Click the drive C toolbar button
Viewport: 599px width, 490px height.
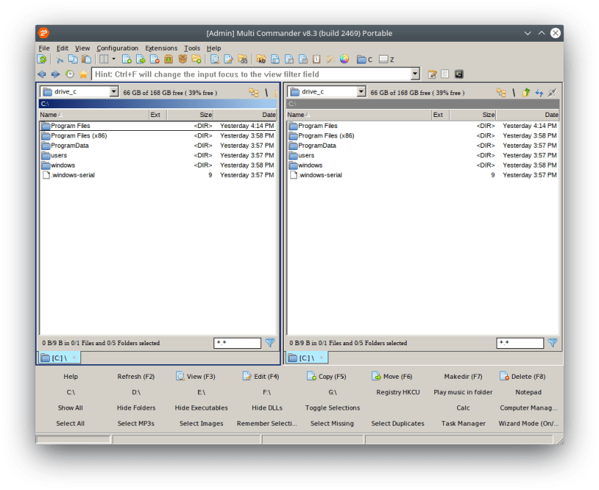pyautogui.click(x=364, y=59)
